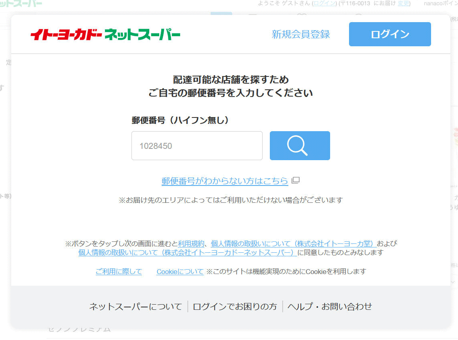
Task: Click the green ネットスーパー logo text
Action: pos(142,35)
